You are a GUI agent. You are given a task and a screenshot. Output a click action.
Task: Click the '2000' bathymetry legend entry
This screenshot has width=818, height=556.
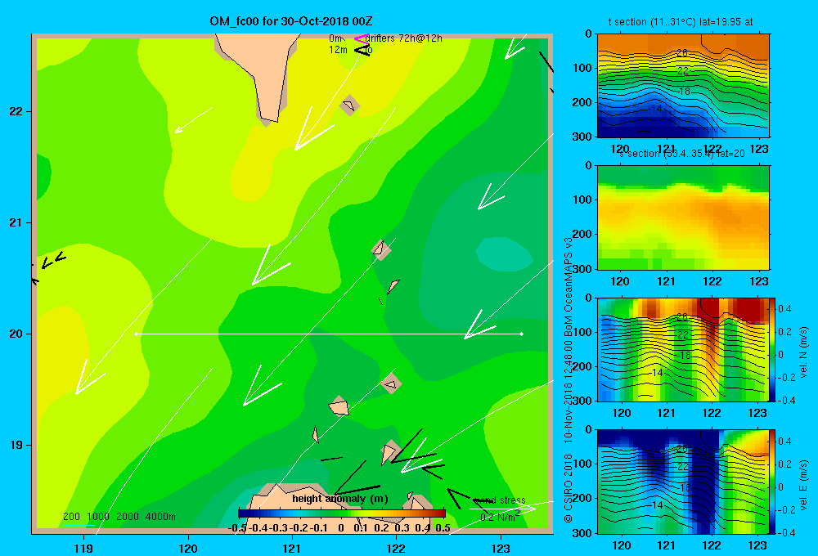(x=128, y=517)
